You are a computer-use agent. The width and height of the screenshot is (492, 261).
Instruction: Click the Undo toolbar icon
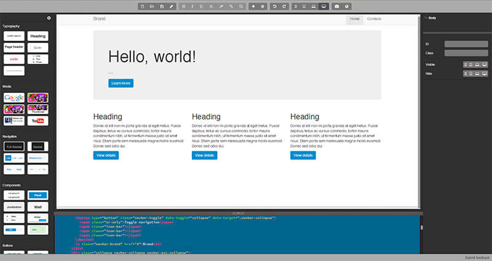[274, 7]
